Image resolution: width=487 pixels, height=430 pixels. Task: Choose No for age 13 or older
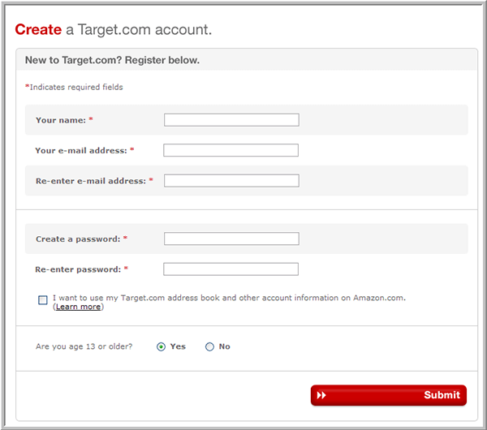(x=209, y=346)
